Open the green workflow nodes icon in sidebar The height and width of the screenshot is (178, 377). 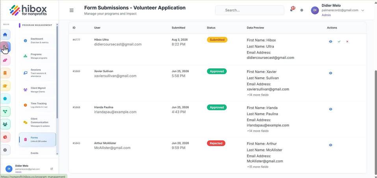(5, 111)
